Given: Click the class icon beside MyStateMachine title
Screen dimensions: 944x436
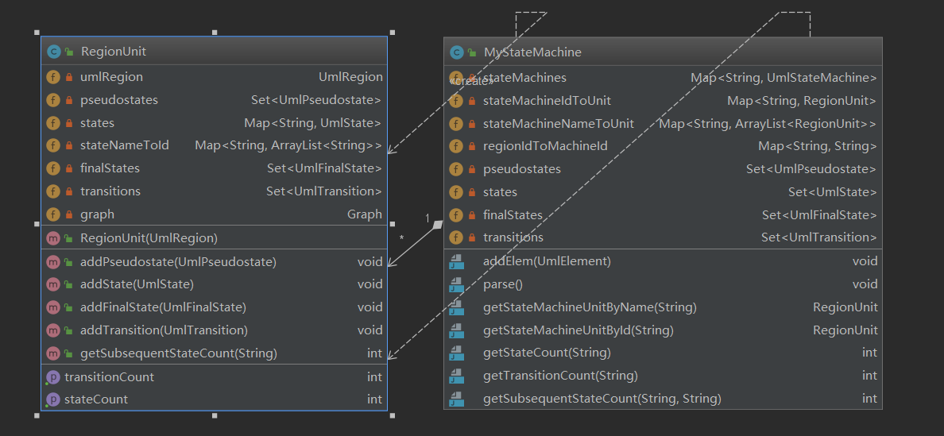Looking at the screenshot, I should tap(456, 52).
